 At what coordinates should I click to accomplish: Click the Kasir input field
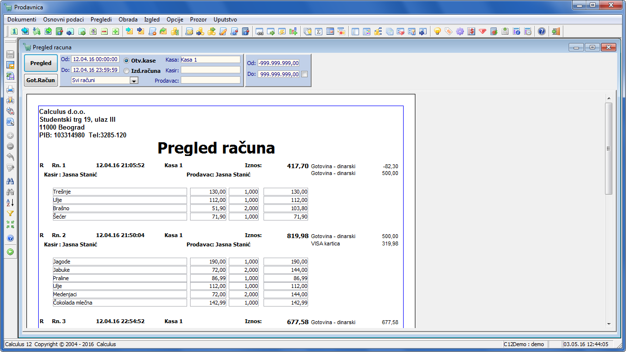click(211, 70)
